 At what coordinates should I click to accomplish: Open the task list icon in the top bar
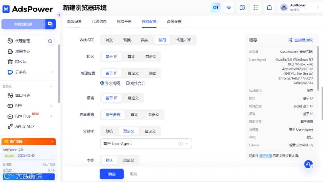tap(256, 8)
